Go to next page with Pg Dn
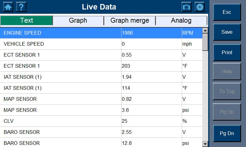This screenshot has width=246, height=147. pos(227,134)
